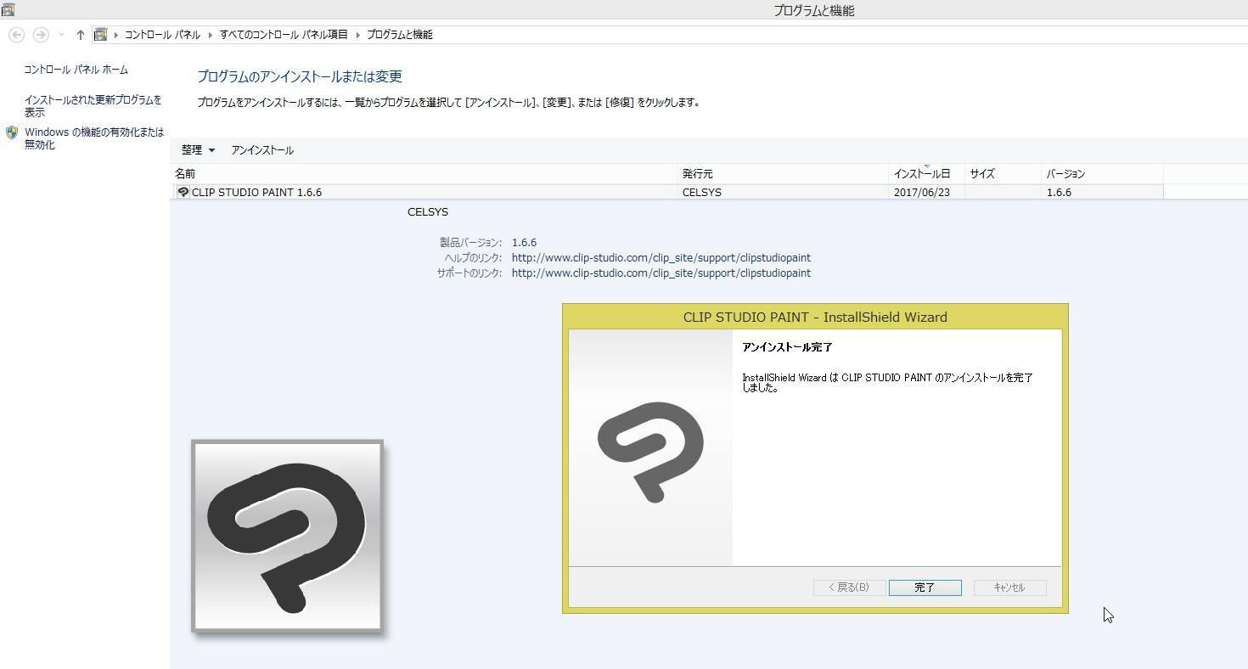
Task: Open the recent locations dropdown arrow
Action: click(x=61, y=35)
